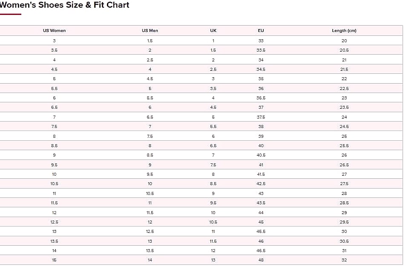406x270 pixels.
Task: Select the US Men size 14 cell
Action: click(150, 260)
